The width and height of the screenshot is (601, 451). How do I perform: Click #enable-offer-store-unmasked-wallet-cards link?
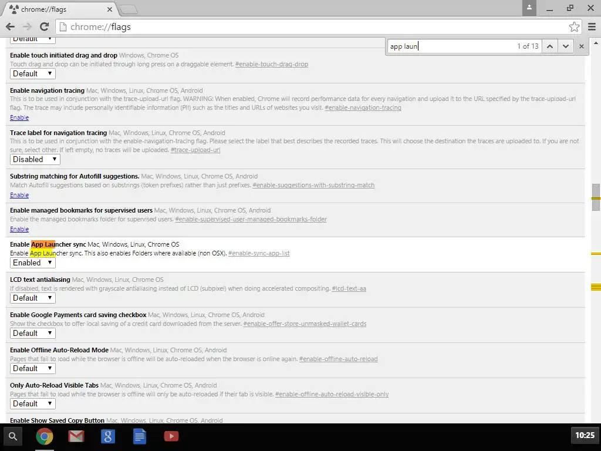click(x=305, y=324)
